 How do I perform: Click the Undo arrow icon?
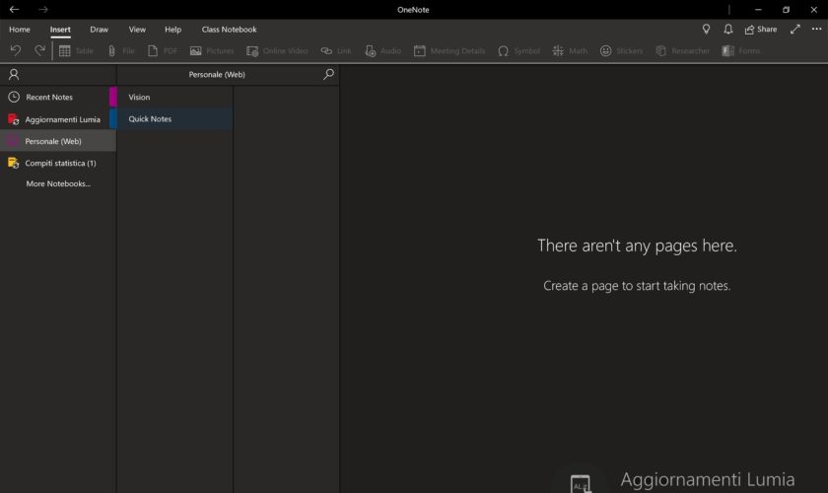pyautogui.click(x=15, y=50)
